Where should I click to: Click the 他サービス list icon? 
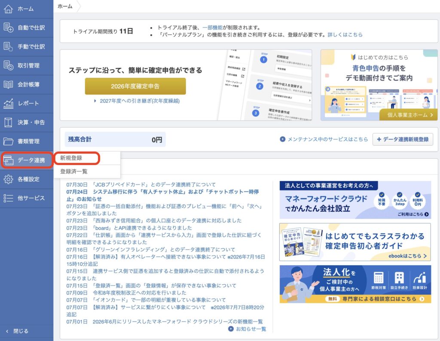8,198
